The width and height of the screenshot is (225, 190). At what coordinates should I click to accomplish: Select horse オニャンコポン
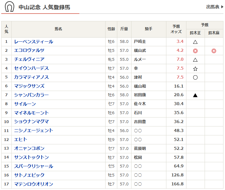point(29,149)
